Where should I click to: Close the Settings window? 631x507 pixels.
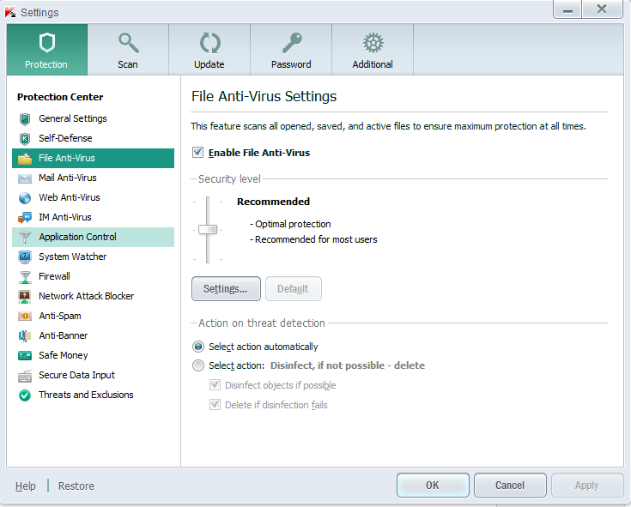(602, 9)
